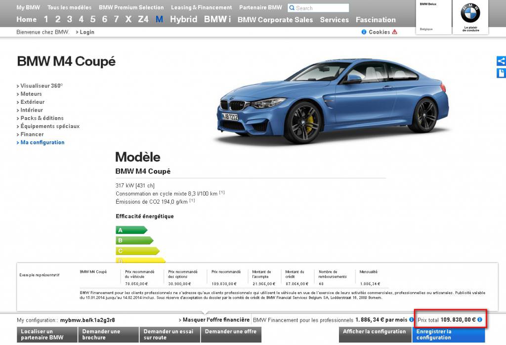This screenshot has width=506, height=345.
Task: Go to Home in main navigation
Action: coord(27,19)
